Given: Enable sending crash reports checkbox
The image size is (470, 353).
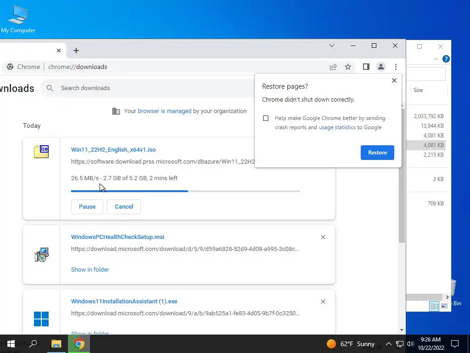Looking at the screenshot, I should [266, 118].
